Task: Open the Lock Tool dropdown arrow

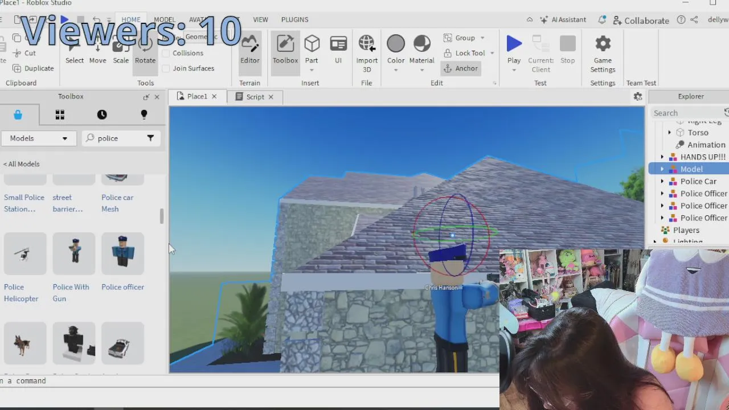Action: 492,53
